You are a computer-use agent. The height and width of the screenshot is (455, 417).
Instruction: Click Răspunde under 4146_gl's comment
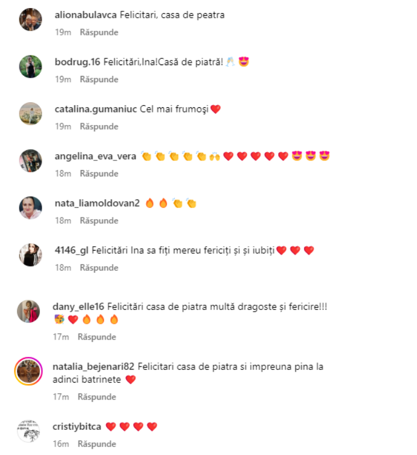point(99,268)
